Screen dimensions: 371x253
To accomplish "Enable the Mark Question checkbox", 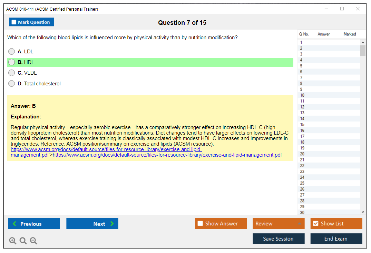I will click(x=14, y=22).
